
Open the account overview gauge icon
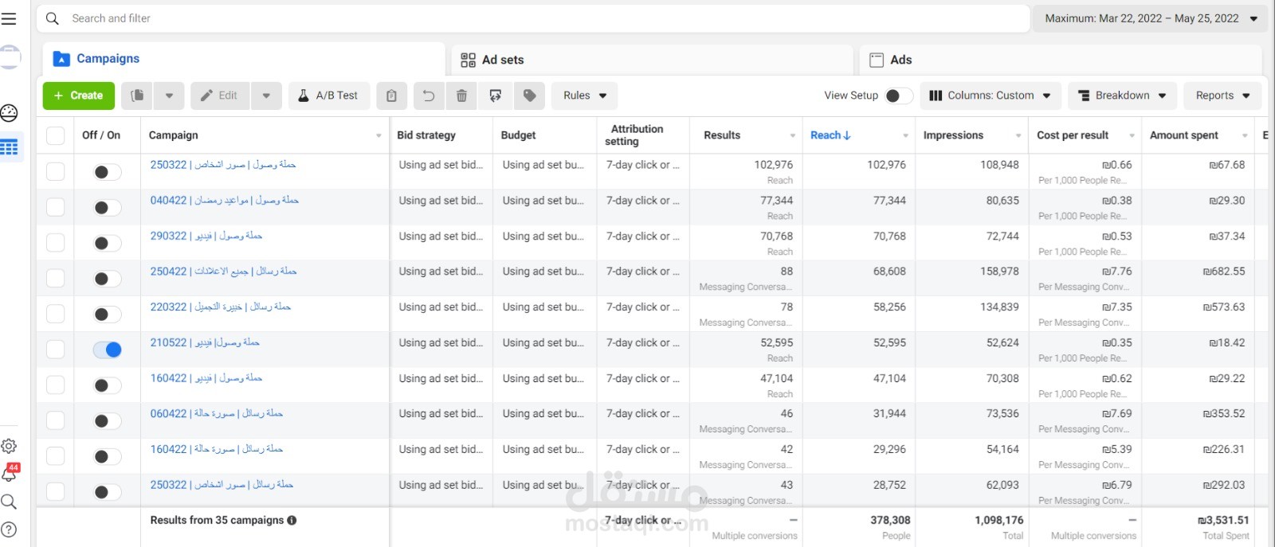(10, 113)
